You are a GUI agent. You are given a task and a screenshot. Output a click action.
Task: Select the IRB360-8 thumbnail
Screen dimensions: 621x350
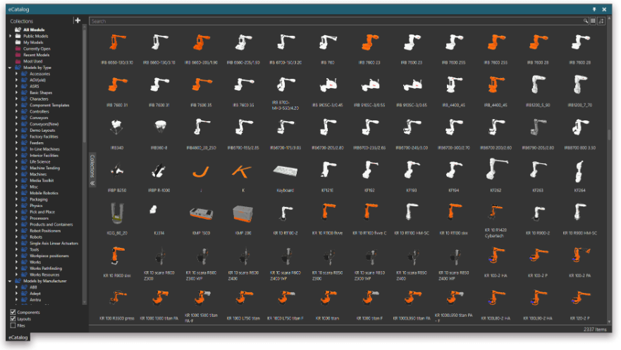[x=159, y=127]
